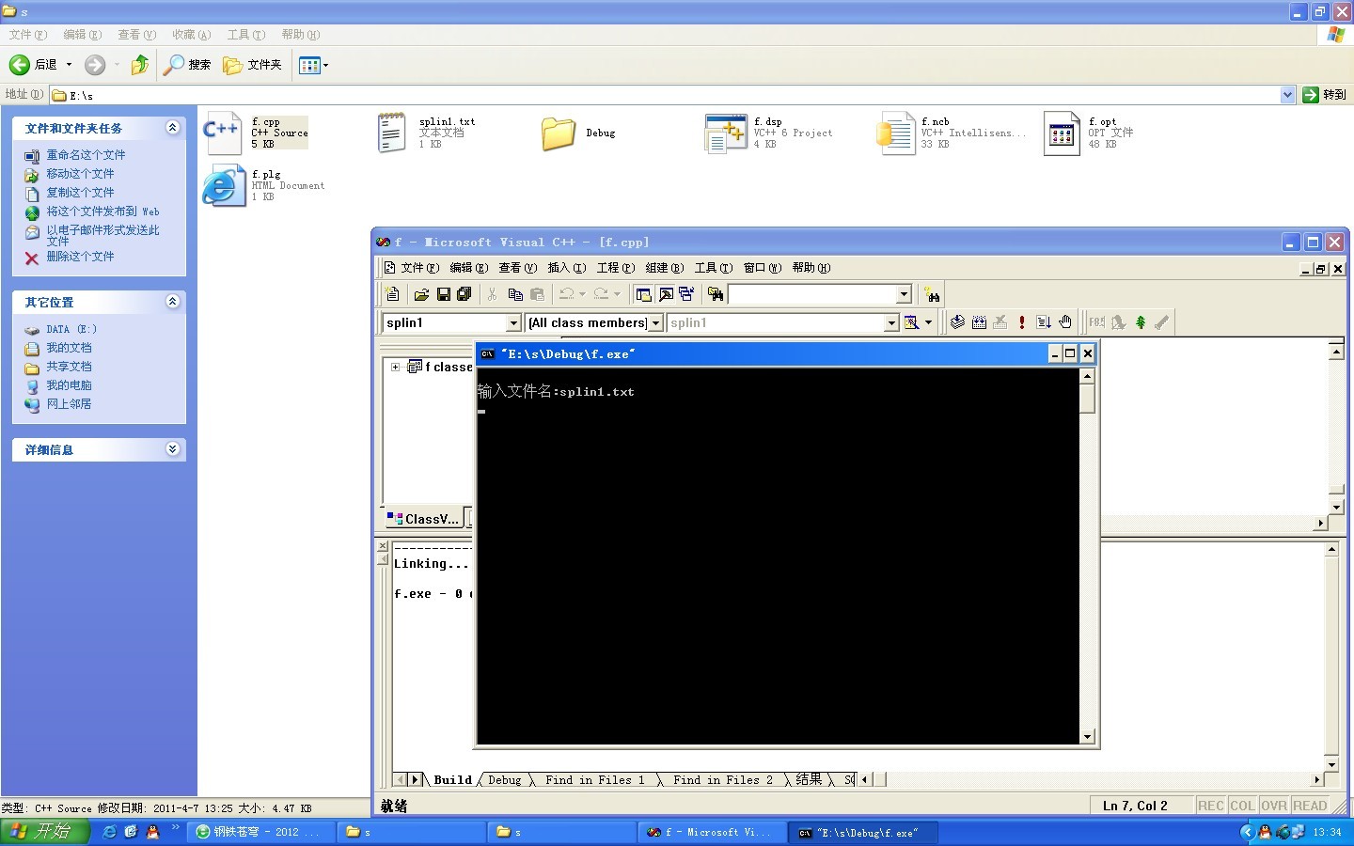Viewport: 1354px width, 846px height.
Task: Collapse the File and Folder Tasks panel
Action: tap(172, 128)
